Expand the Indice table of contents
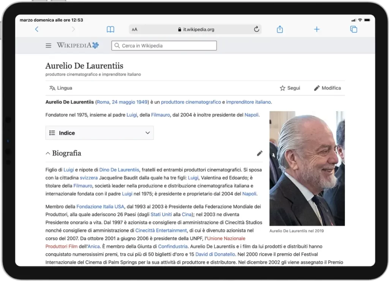Screen dimensions: 389x281 100,133
